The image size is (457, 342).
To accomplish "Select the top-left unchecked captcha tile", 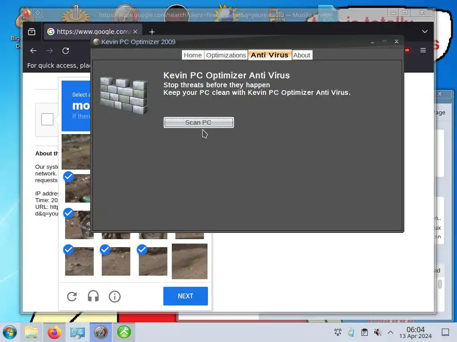I will coord(76,152).
